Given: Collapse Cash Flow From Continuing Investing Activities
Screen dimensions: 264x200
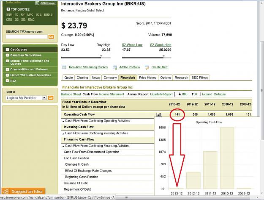Looking at the screenshot, I should pos(63,133).
